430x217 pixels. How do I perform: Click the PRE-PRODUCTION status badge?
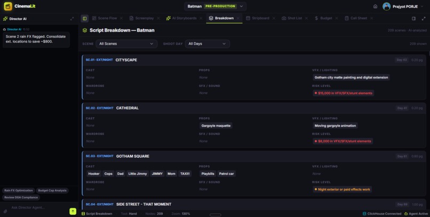pyautogui.click(x=220, y=6)
